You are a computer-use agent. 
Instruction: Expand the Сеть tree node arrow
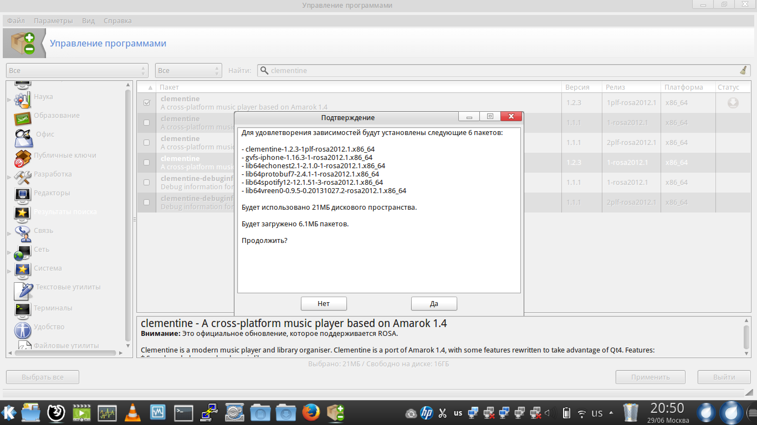pos(9,252)
